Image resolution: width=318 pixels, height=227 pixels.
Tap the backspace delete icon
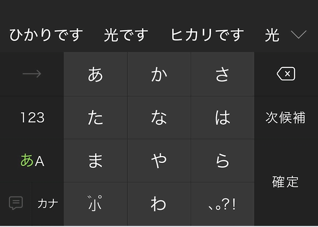click(x=286, y=74)
